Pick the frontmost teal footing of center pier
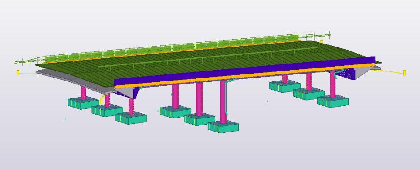Screen dimensions: 420x169 click(223, 127)
